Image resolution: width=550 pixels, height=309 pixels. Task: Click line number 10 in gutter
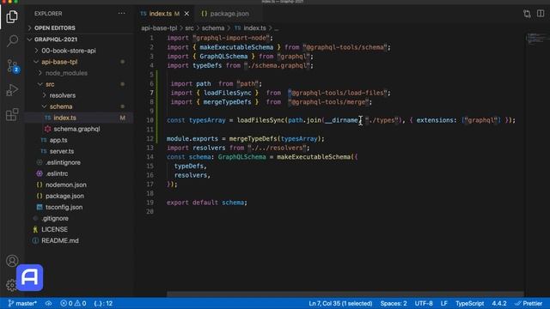(150, 120)
